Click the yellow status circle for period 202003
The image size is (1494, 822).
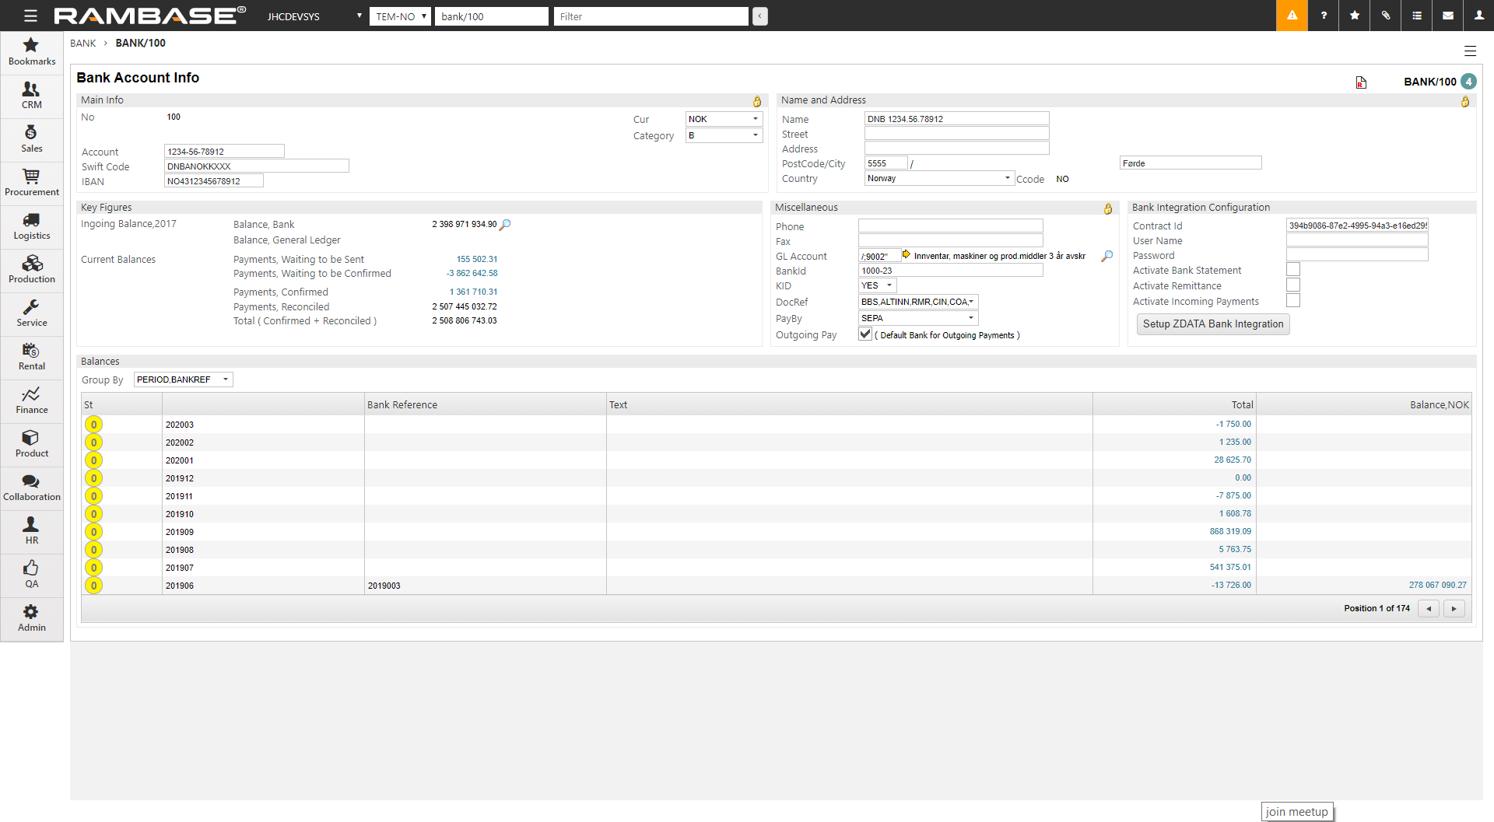coord(94,425)
